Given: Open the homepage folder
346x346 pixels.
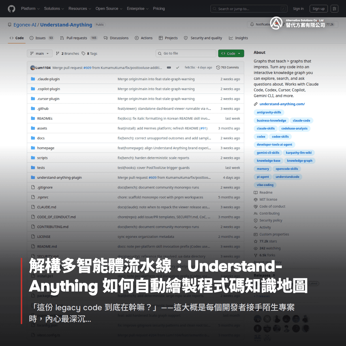Looking at the screenshot, I should (46, 148).
